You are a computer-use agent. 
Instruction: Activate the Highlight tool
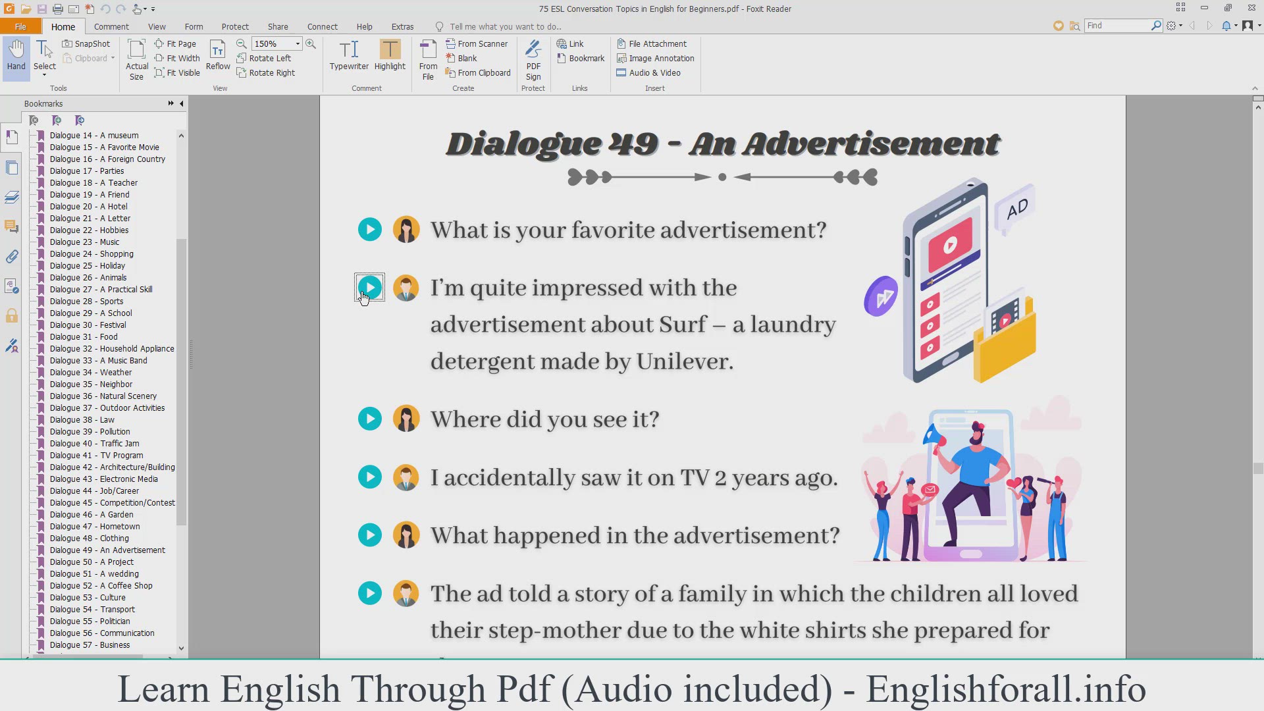click(x=390, y=55)
